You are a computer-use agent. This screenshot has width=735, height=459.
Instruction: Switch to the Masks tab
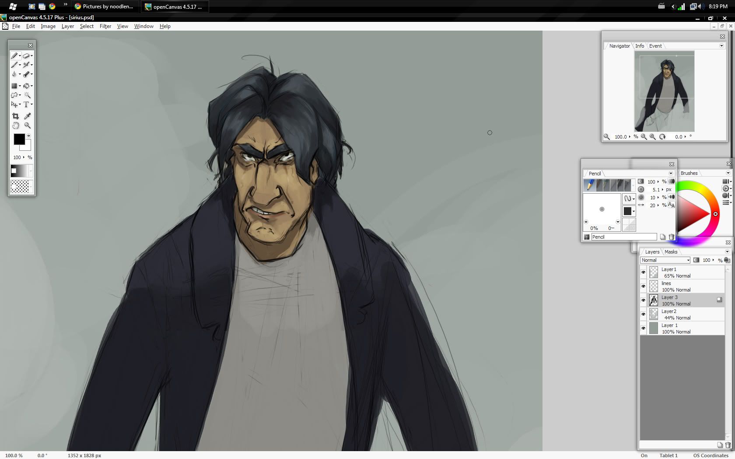coord(671,252)
